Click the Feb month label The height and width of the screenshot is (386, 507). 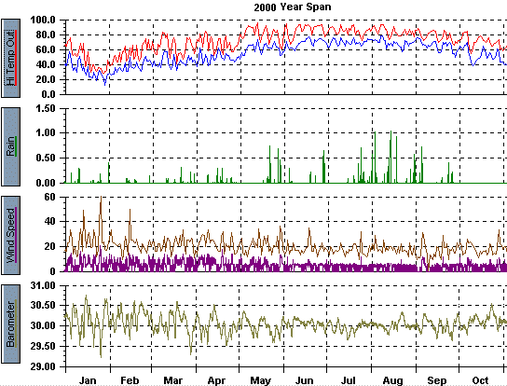tap(130, 380)
